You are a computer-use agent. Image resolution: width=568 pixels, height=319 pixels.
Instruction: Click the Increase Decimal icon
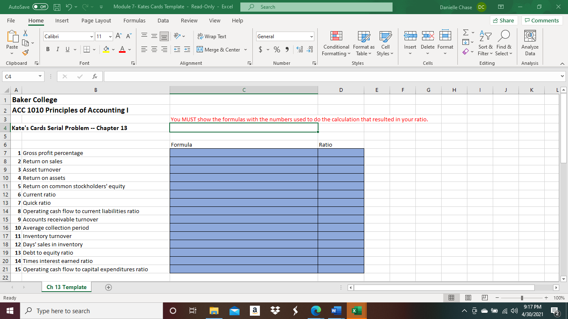[x=299, y=50]
